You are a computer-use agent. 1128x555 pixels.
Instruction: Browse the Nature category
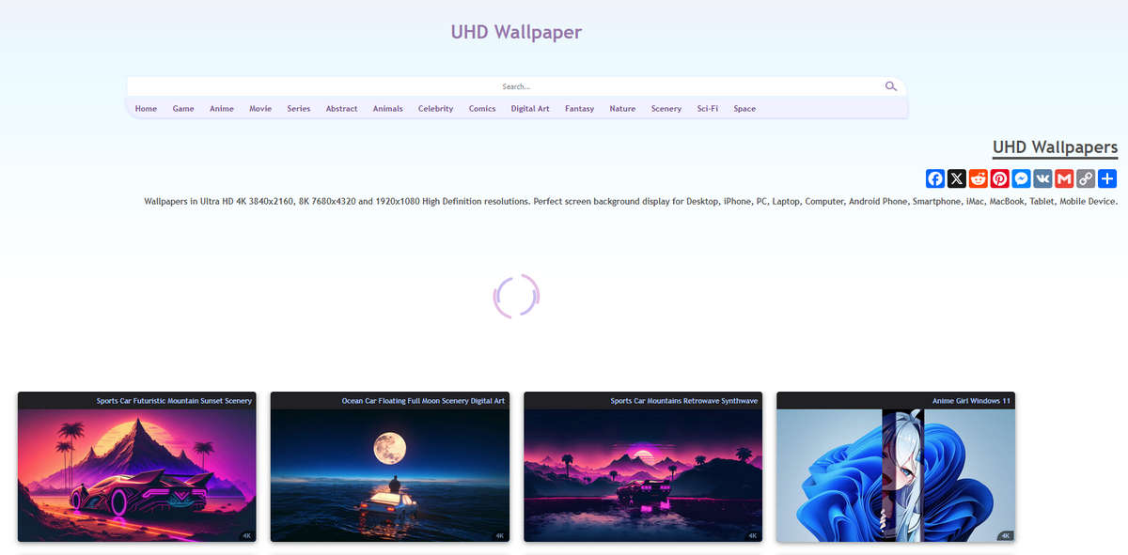[622, 109]
